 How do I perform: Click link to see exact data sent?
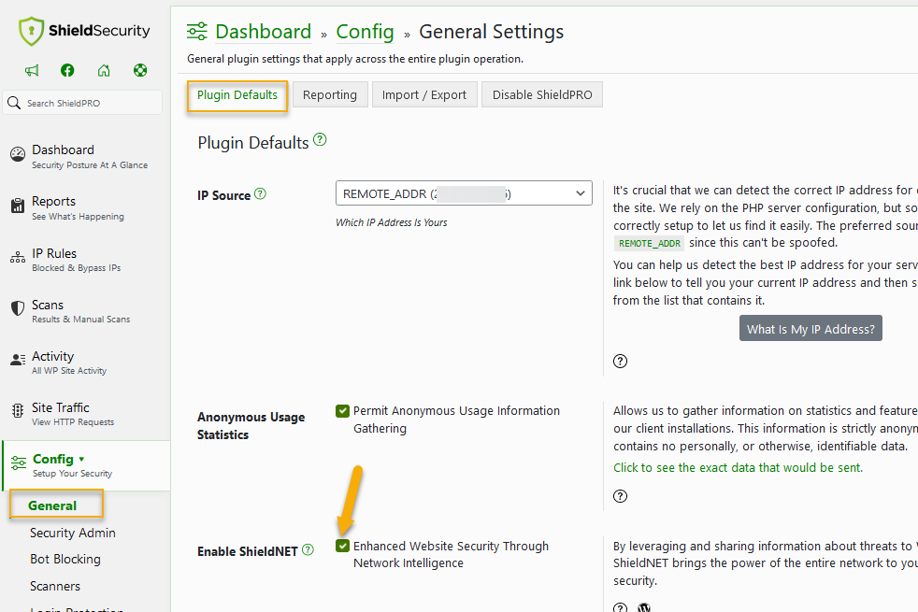point(738,467)
